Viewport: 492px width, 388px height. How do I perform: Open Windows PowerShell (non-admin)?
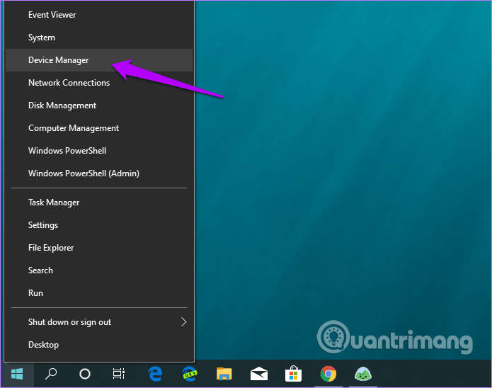point(99,150)
